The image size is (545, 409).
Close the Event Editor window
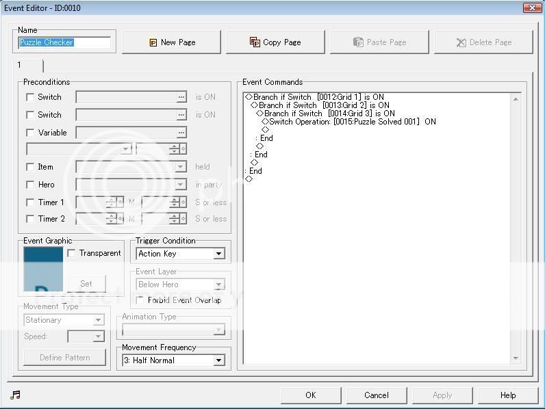pyautogui.click(x=532, y=8)
